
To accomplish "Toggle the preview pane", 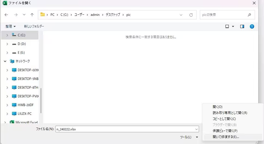I will [242, 26].
